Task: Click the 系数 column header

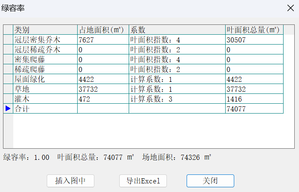Action: [177, 30]
